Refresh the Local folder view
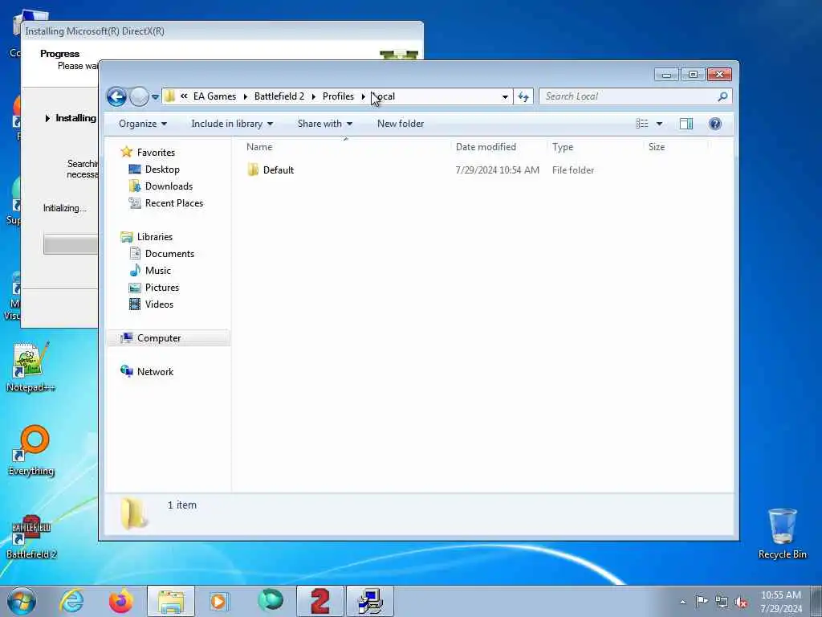 point(523,96)
